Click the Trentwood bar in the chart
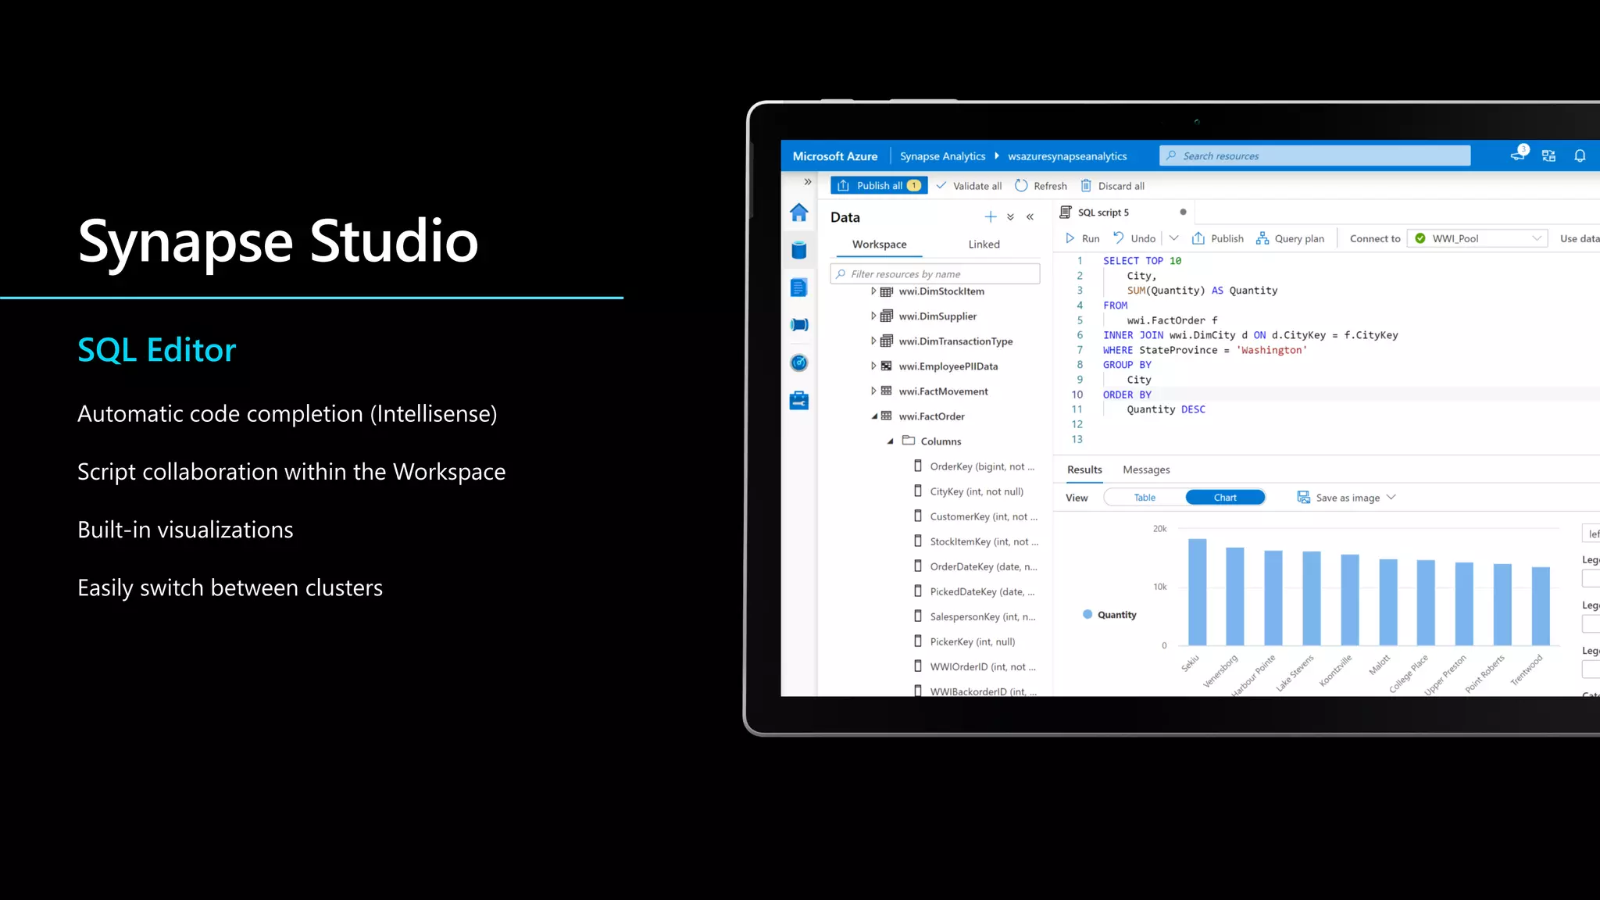 pos(1540,605)
